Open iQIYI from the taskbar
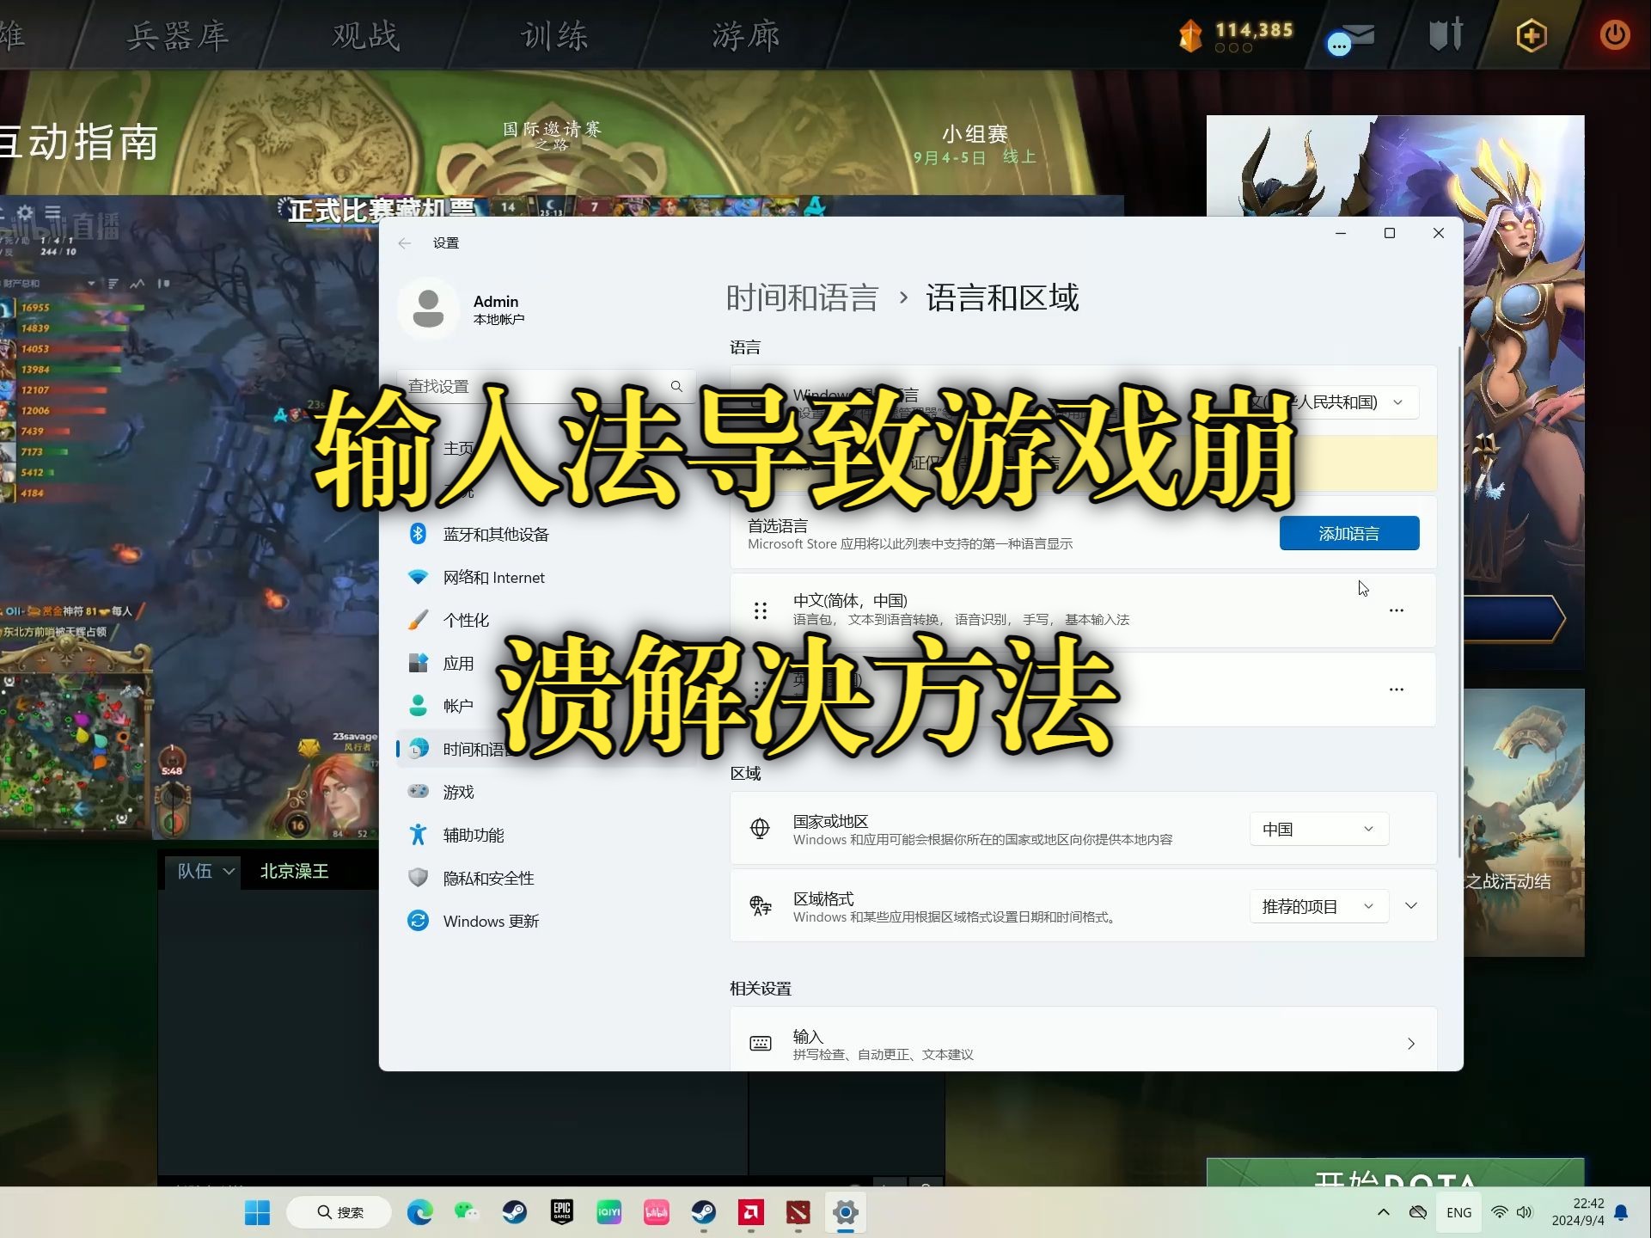This screenshot has width=1651, height=1238. coord(609,1212)
